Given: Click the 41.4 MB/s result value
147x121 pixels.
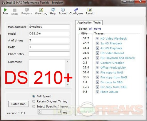Looking at the screenshot, I should click(x=86, y=48).
